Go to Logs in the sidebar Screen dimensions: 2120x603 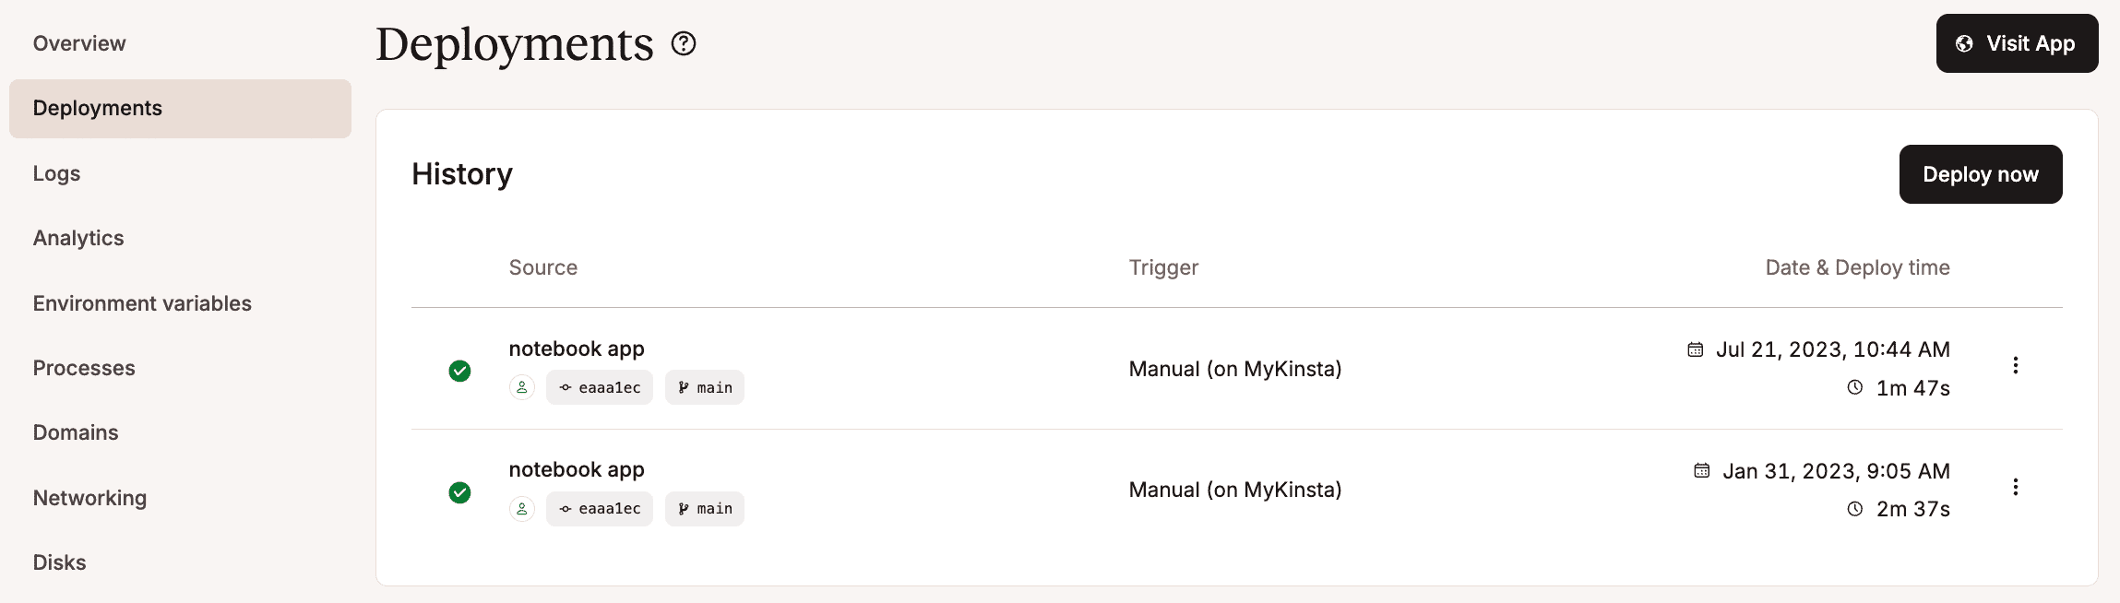click(x=56, y=173)
